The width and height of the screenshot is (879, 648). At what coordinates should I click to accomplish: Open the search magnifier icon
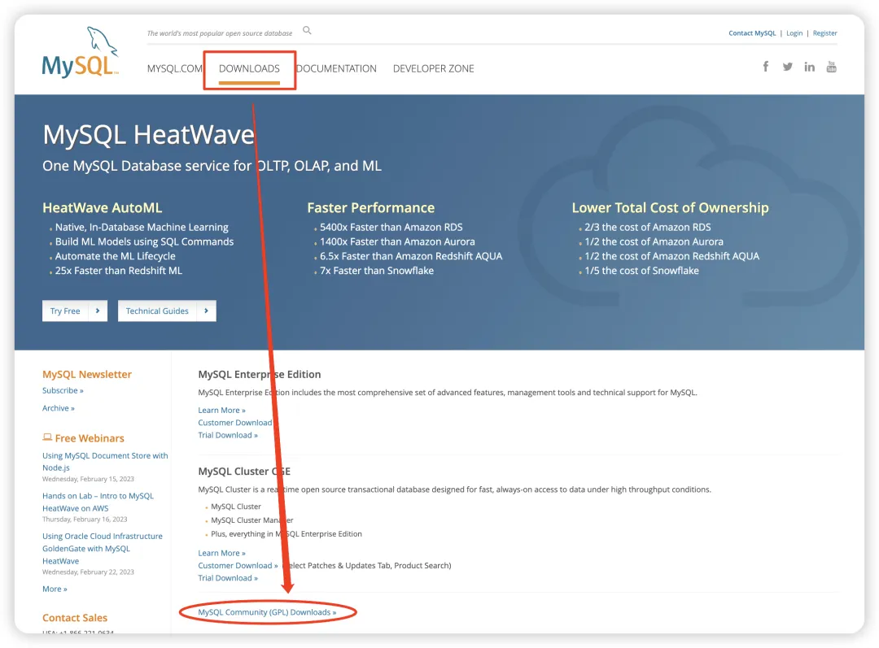(x=307, y=30)
